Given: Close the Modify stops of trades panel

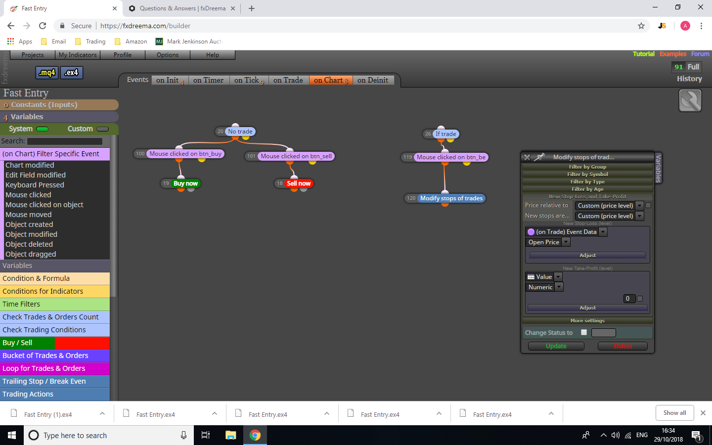Looking at the screenshot, I should (x=527, y=157).
